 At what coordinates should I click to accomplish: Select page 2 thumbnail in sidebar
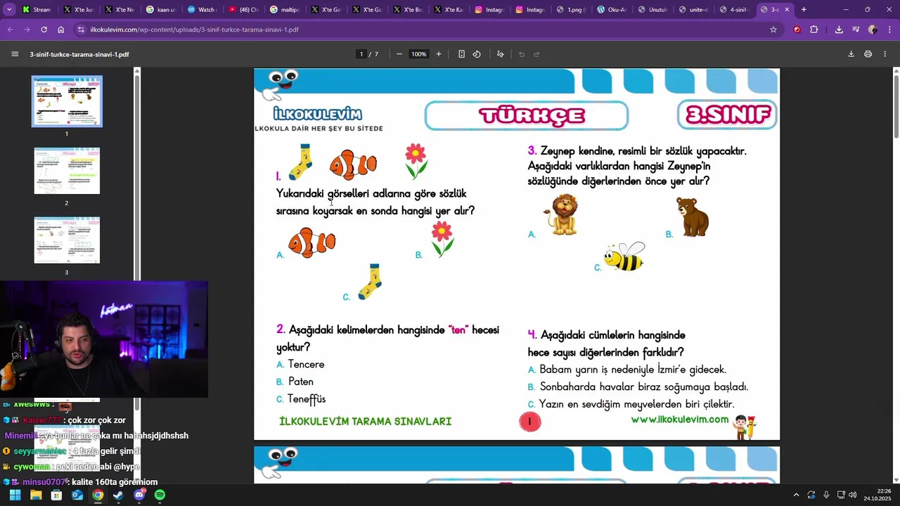tap(67, 171)
